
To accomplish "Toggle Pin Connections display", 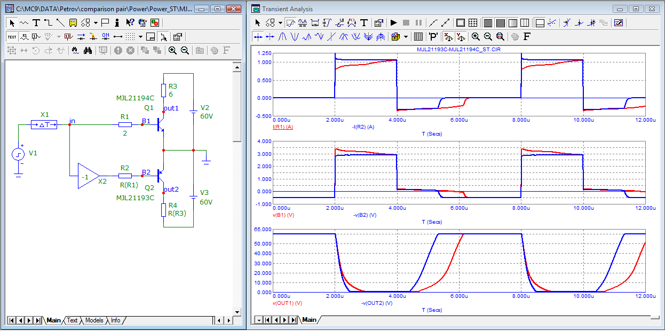I will 117,37.
